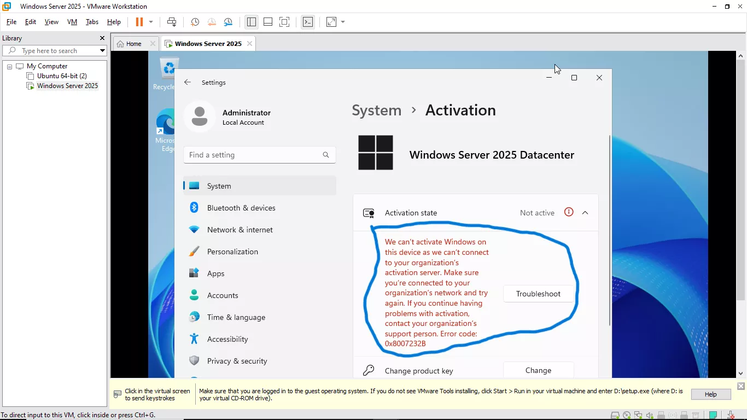Open Time & language settings
The width and height of the screenshot is (747, 420).
pos(260,317)
